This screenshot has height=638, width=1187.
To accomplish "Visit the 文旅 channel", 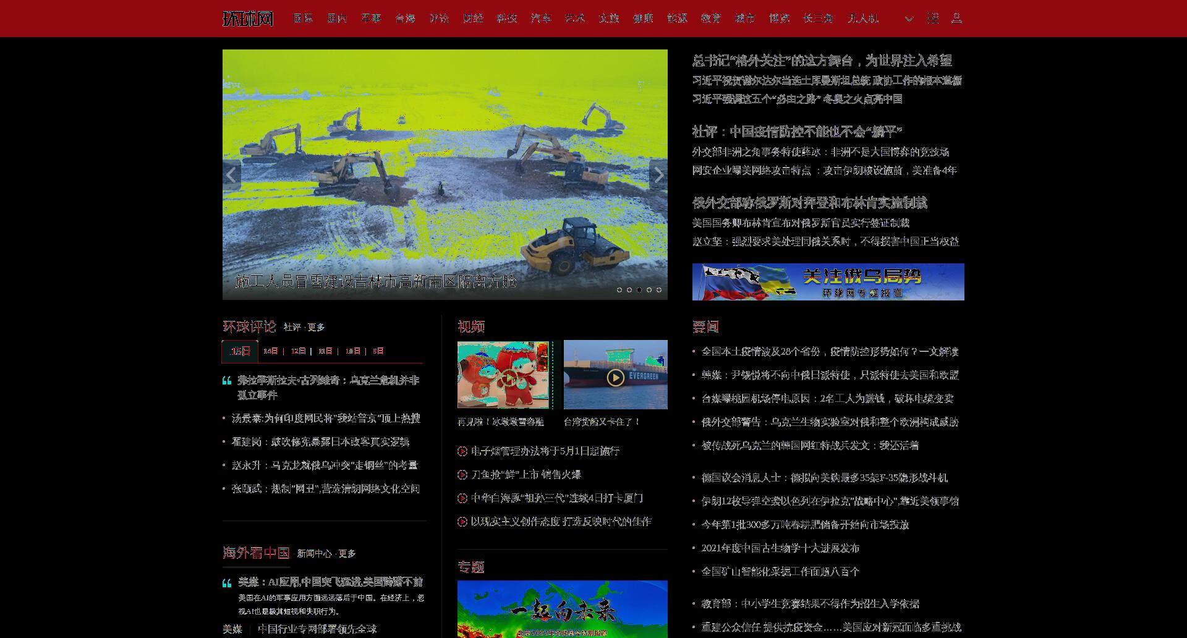I will tap(609, 19).
